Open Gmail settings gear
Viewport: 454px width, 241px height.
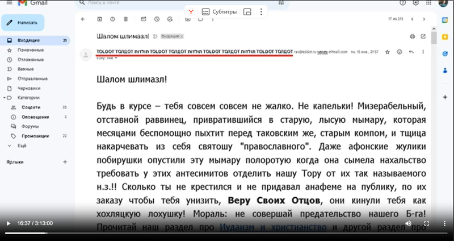pyautogui.click(x=415, y=3)
